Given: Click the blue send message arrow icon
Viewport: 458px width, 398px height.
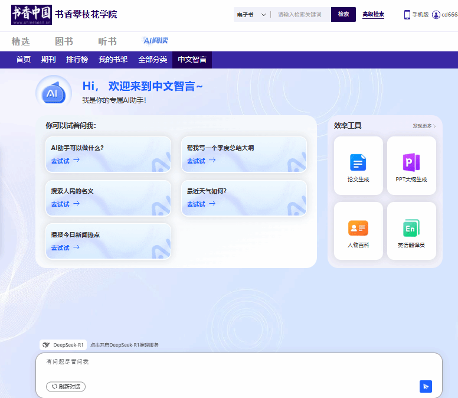Looking at the screenshot, I should [426, 386].
